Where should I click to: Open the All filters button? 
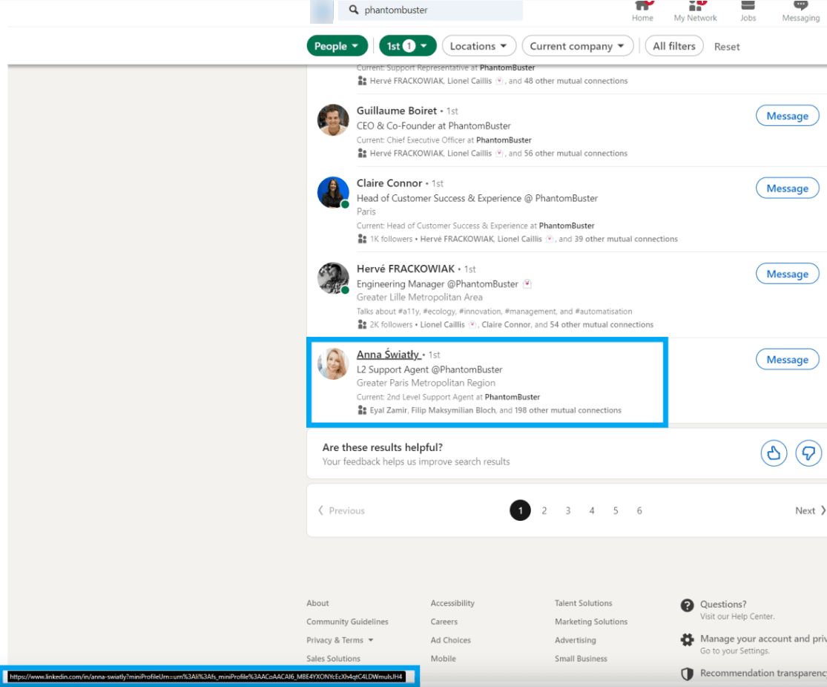point(674,46)
